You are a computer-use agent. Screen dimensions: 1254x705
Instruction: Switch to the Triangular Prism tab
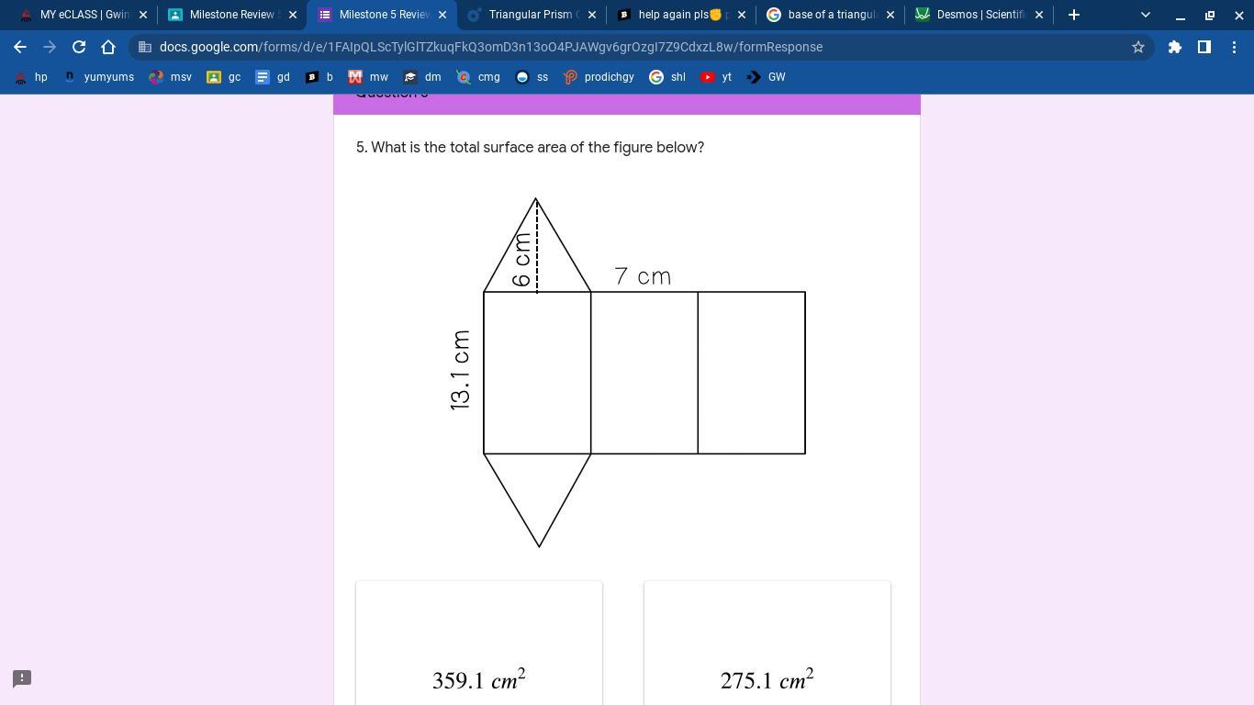pyautogui.click(x=531, y=15)
